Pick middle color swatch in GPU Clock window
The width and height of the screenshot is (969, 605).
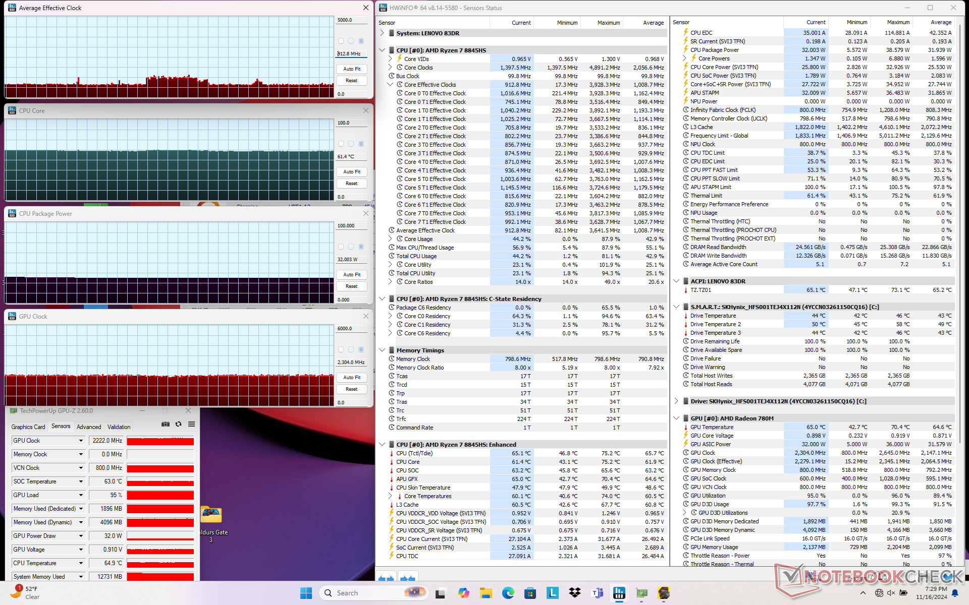[x=351, y=349]
